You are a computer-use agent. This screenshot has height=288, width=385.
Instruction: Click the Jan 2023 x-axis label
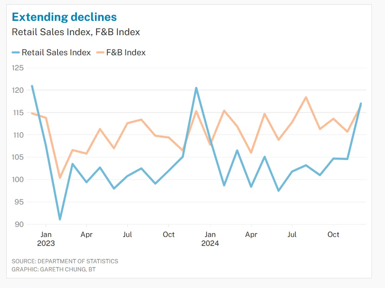[46, 239]
